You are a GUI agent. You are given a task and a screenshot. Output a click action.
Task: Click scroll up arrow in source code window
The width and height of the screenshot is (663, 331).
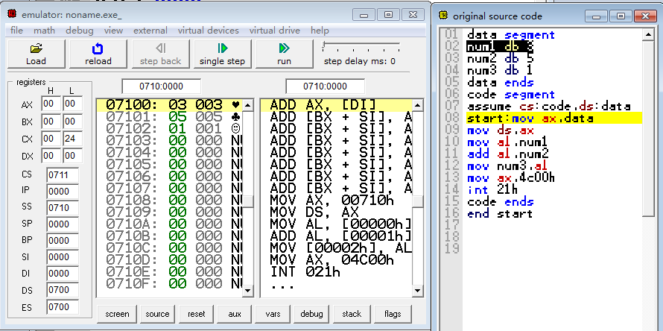tap(648, 35)
